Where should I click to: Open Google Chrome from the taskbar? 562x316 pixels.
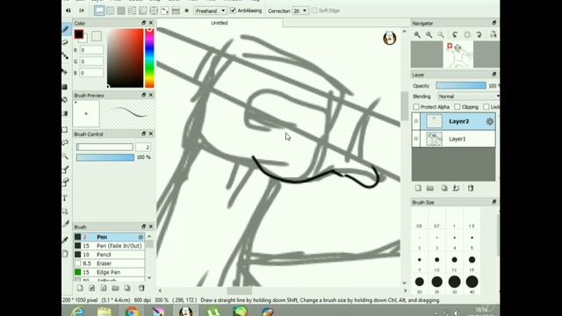pos(132,312)
